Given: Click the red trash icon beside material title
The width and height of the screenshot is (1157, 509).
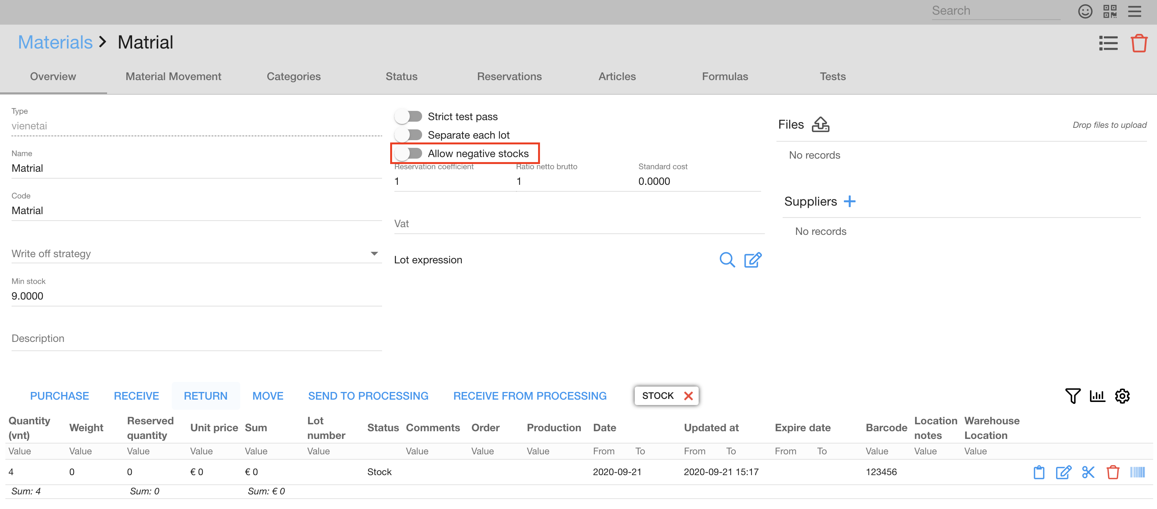Looking at the screenshot, I should [1138, 43].
